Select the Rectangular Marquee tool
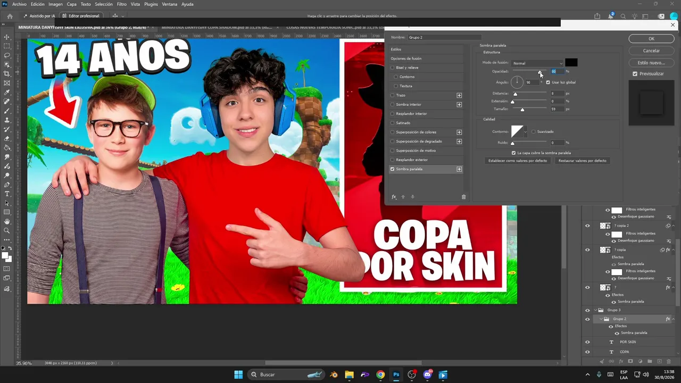This screenshot has height=383, width=681. tap(7, 46)
